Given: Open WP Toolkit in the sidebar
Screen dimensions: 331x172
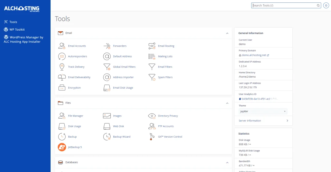Looking at the screenshot, I should click(14, 29).
